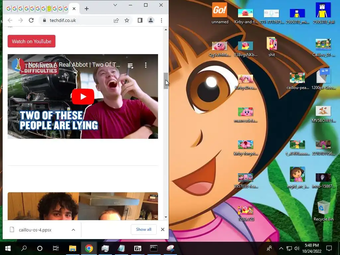
Task: Select the Caillou_01-... desktop file
Action: tap(323, 48)
